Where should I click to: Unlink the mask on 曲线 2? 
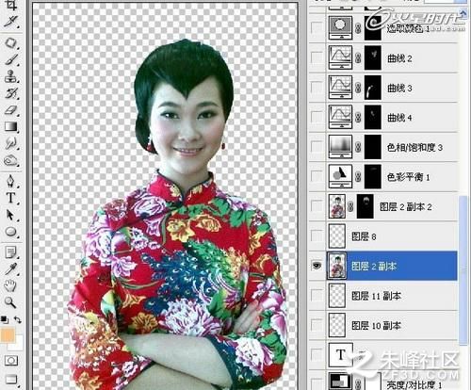point(358,57)
